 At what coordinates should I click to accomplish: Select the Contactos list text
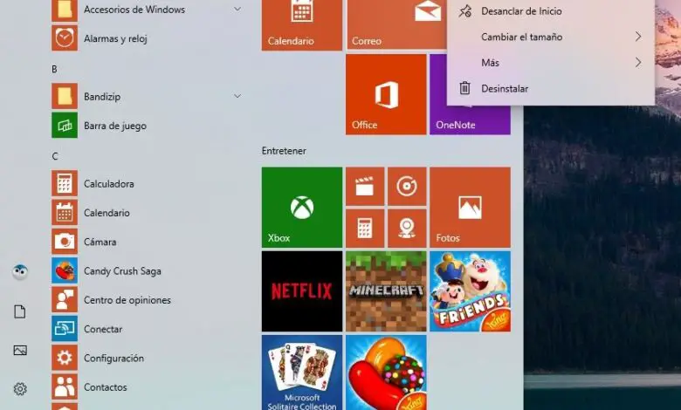coord(106,387)
